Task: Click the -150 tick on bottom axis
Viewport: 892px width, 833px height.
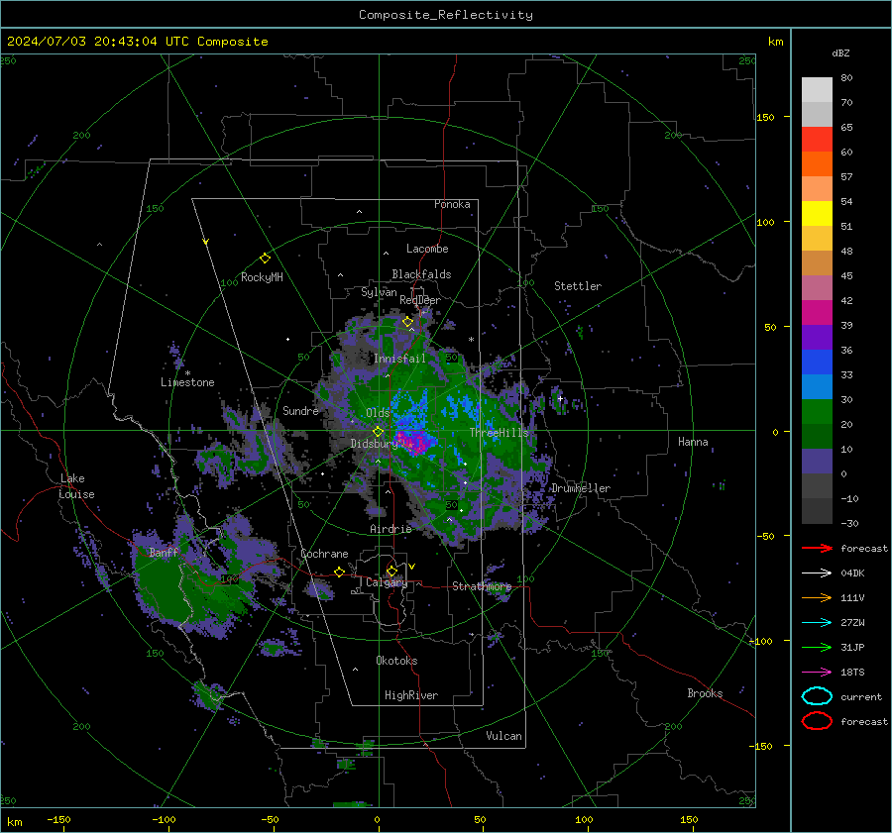Action: tap(58, 819)
